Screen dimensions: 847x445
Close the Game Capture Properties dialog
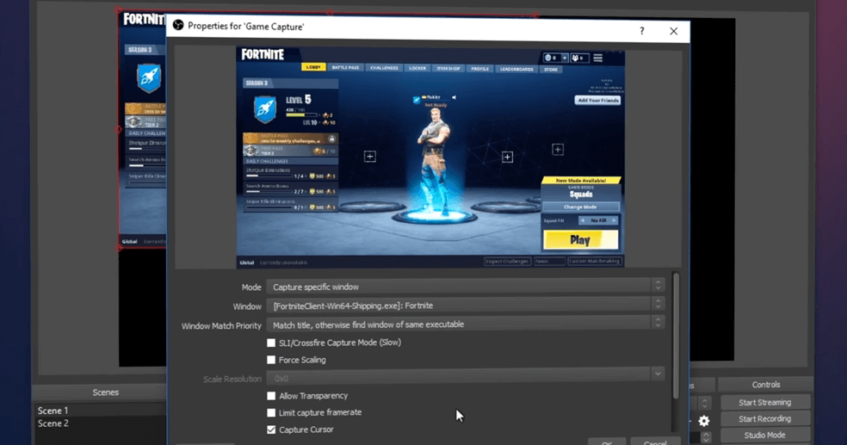point(674,31)
